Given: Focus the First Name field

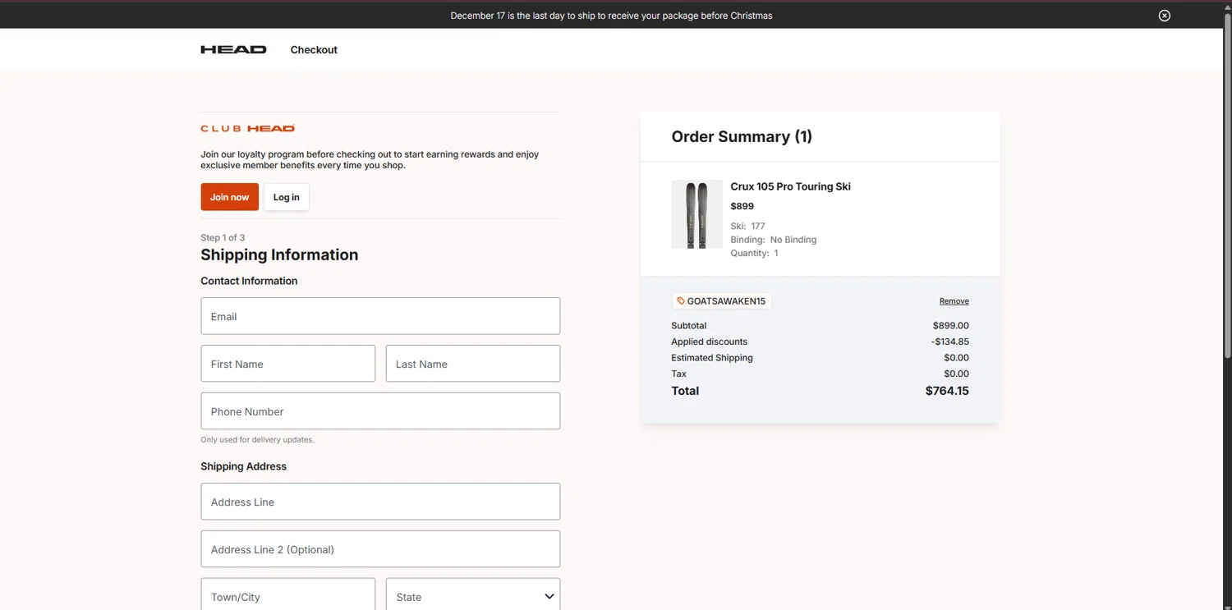Looking at the screenshot, I should [287, 364].
